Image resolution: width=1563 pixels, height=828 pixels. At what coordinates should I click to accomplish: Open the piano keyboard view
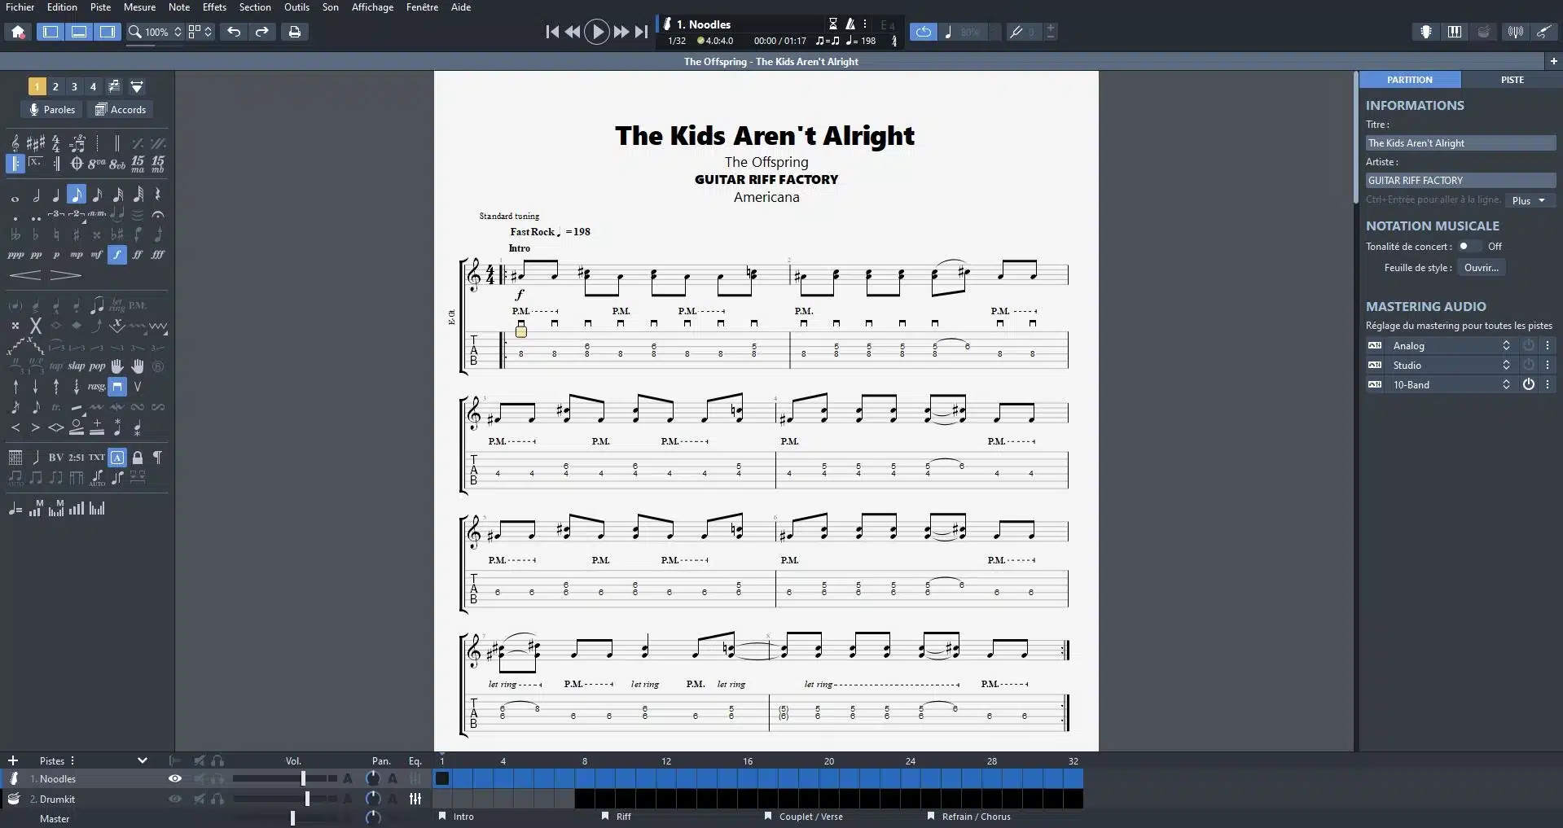pyautogui.click(x=1455, y=32)
